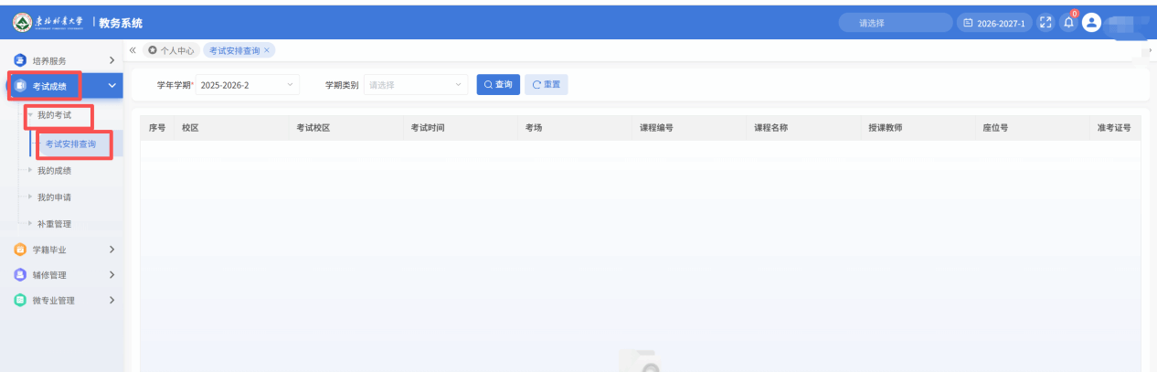Image resolution: width=1157 pixels, height=372 pixels.
Task: Click the 序号 column header
Action: pos(157,128)
